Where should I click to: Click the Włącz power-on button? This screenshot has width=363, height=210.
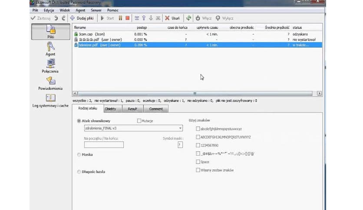[204, 18]
